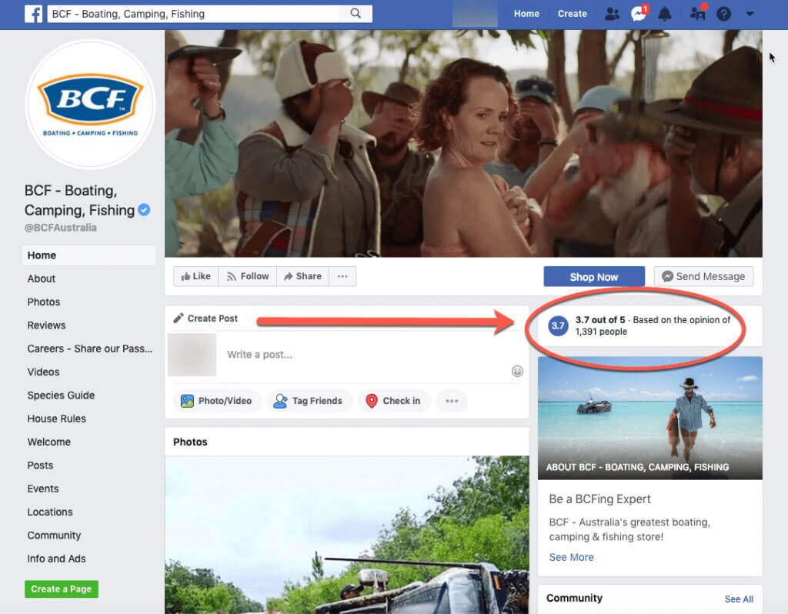Open the friends activity icon beside bell
The width and height of the screenshot is (788, 614).
[698, 13]
